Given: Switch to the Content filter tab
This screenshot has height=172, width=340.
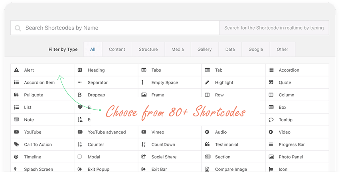Looking at the screenshot, I should pos(117,49).
